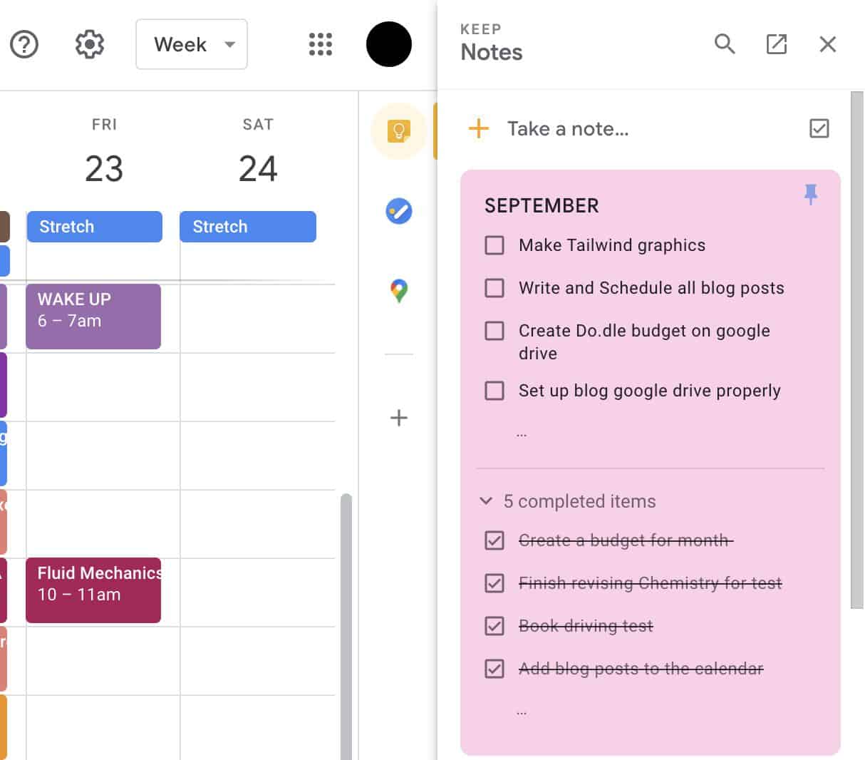Open Calendar help
The width and height of the screenshot is (865, 760).
click(24, 44)
